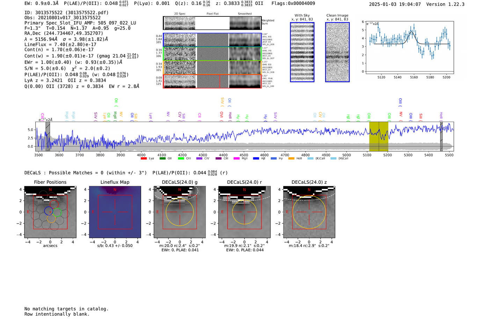Image resolution: width=489 pixels, height=333 pixels.
Task: Select the green-bordered 2D spectrum row
Action: click(x=212, y=54)
